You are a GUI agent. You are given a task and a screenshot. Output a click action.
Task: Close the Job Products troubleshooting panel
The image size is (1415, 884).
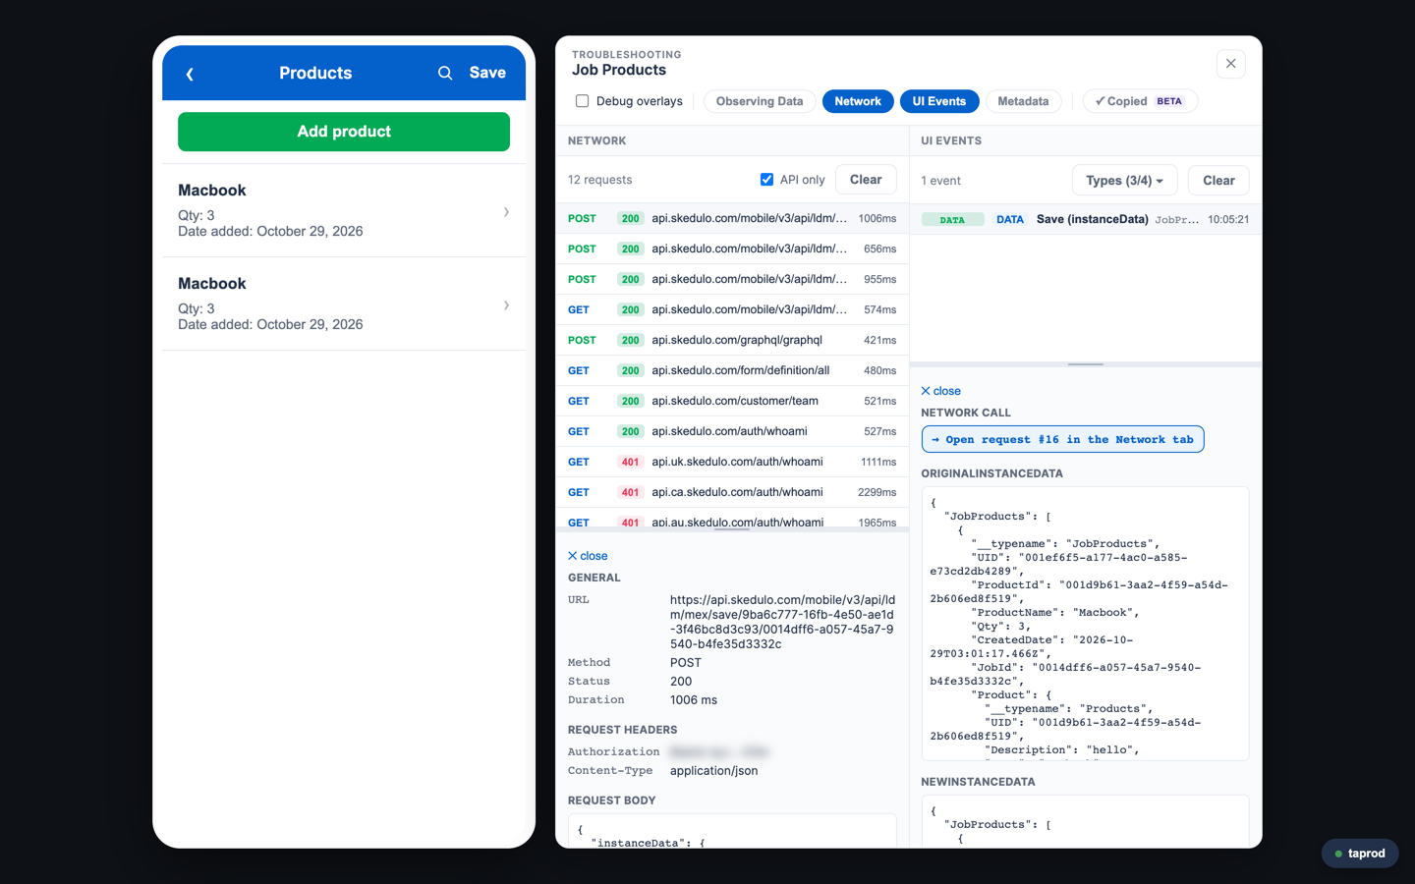[x=1230, y=64]
